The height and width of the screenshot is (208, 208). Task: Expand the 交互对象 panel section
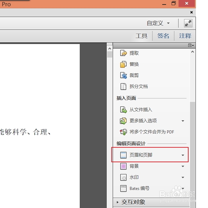[151, 202]
